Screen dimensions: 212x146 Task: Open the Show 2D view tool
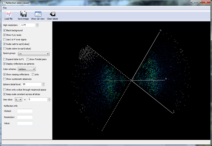coord(38,14)
